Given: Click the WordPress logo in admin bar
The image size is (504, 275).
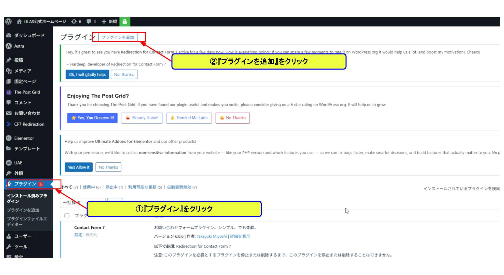Looking at the screenshot, I should point(9,22).
